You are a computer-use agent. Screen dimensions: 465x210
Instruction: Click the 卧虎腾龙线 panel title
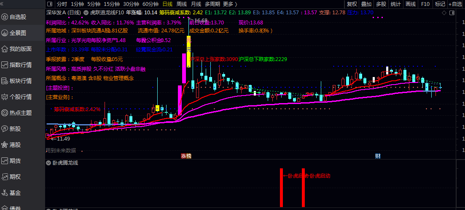coord(65,162)
